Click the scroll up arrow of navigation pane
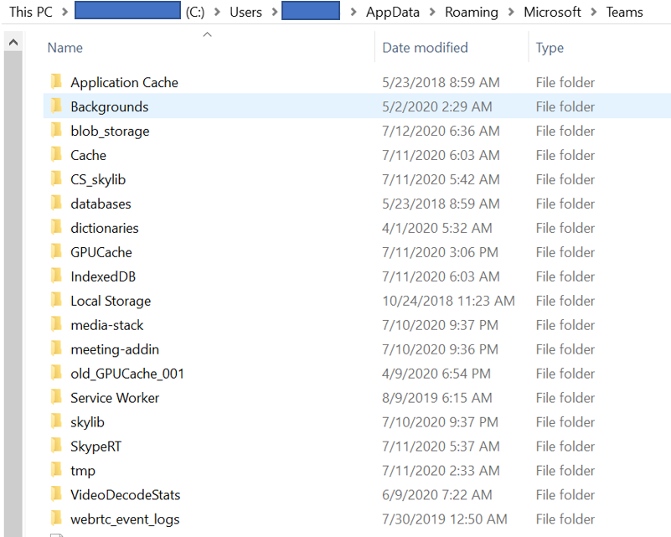The height and width of the screenshot is (537, 671). pyautogui.click(x=13, y=43)
